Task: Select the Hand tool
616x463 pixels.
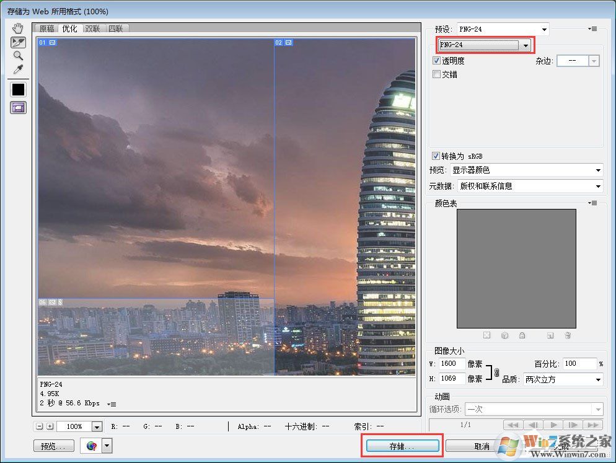Action: (x=19, y=28)
